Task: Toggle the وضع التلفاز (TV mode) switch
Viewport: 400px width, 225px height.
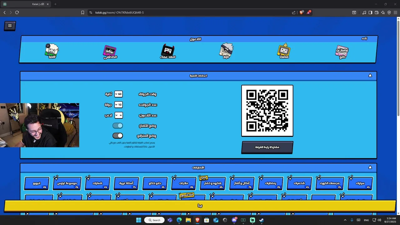Action: pos(118,126)
